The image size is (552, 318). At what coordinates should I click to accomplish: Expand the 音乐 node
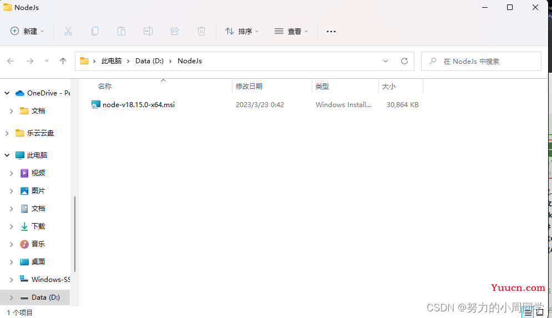click(11, 244)
